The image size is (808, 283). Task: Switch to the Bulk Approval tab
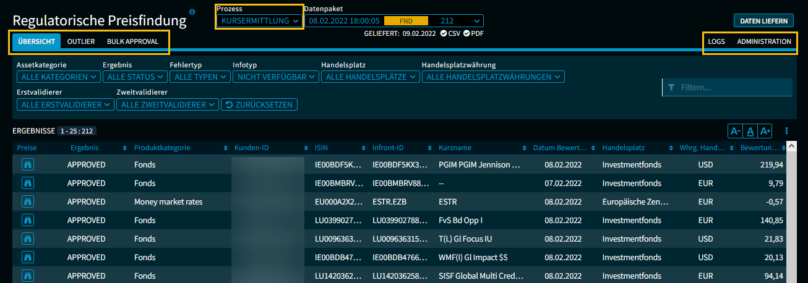132,41
